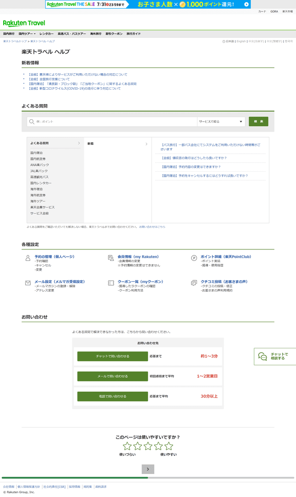Select the third rating star
Screen dimensions: 296x497
point(148,446)
